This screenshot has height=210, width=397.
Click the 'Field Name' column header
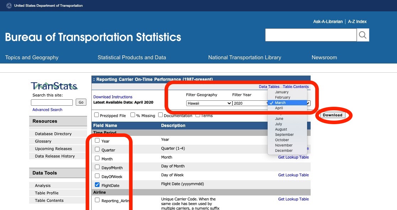tap(105, 125)
